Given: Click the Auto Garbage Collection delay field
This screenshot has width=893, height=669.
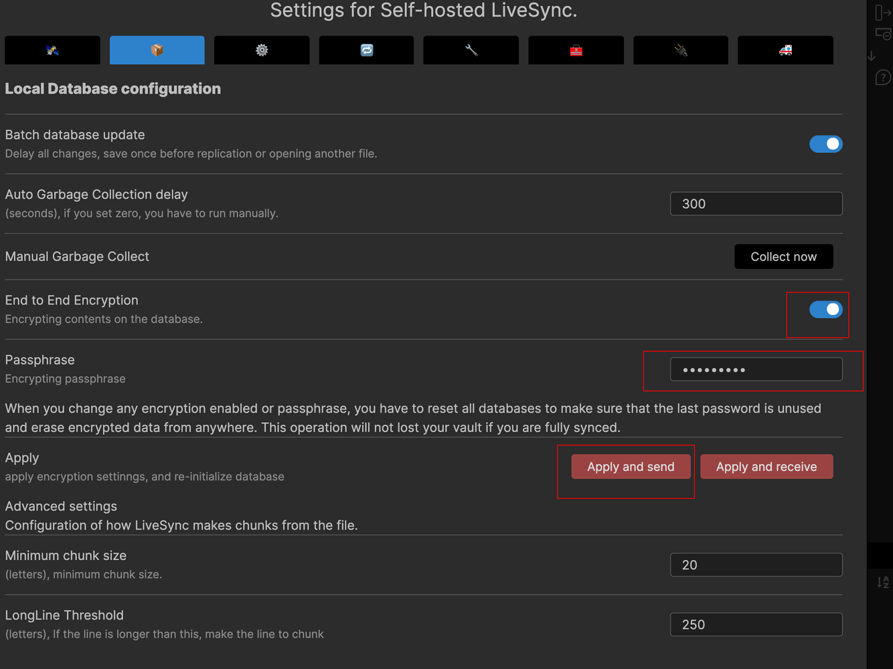Looking at the screenshot, I should 756,204.
